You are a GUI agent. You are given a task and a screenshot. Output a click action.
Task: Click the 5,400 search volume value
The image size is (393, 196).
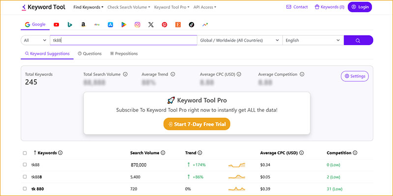click(x=136, y=177)
